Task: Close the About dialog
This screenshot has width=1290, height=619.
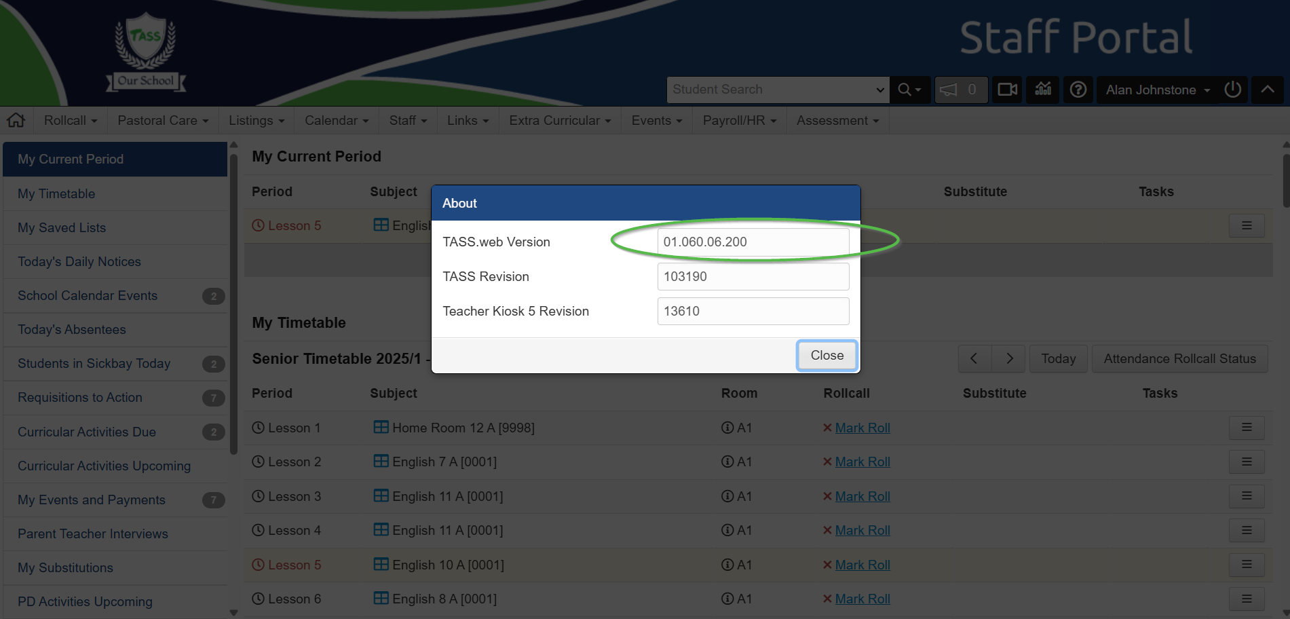Action: pos(827,355)
